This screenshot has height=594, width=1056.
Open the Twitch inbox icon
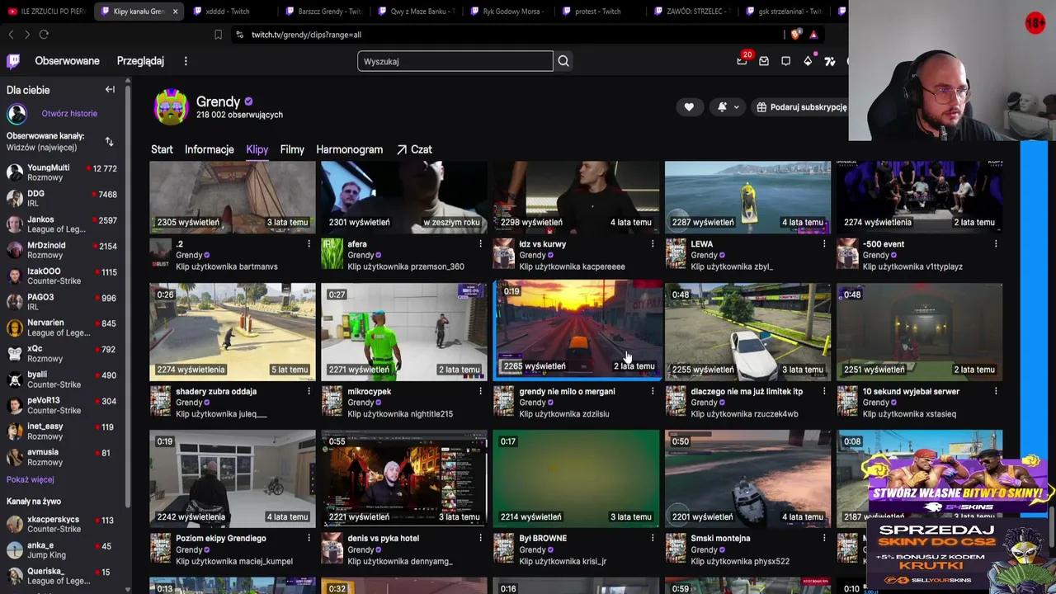click(764, 61)
